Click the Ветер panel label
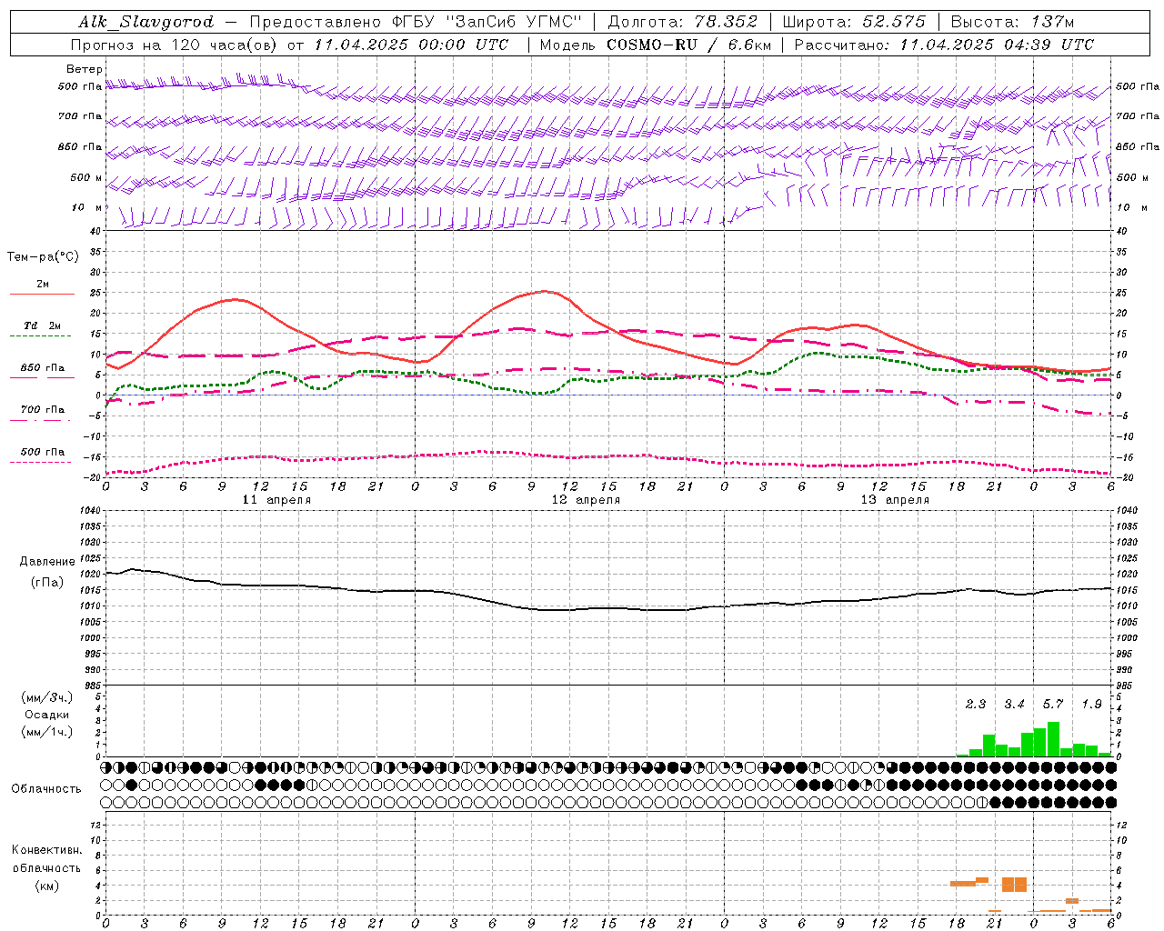 click(x=85, y=69)
